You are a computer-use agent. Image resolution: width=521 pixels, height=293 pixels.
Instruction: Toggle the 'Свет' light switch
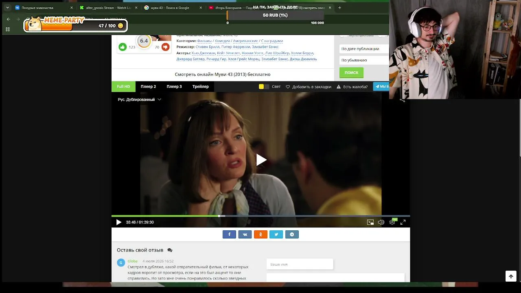pyautogui.click(x=264, y=87)
